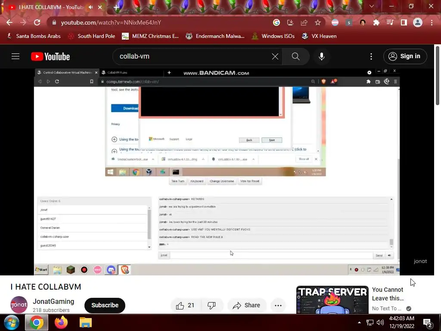Open the network icon in system tray
Image resolution: width=441 pixels, height=331 pixels.
point(370,322)
